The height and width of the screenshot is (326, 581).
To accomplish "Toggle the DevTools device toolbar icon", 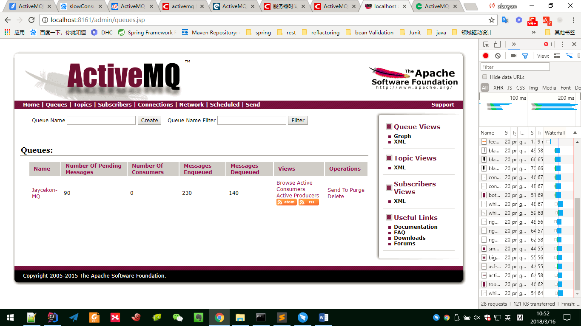I will pyautogui.click(x=497, y=44).
